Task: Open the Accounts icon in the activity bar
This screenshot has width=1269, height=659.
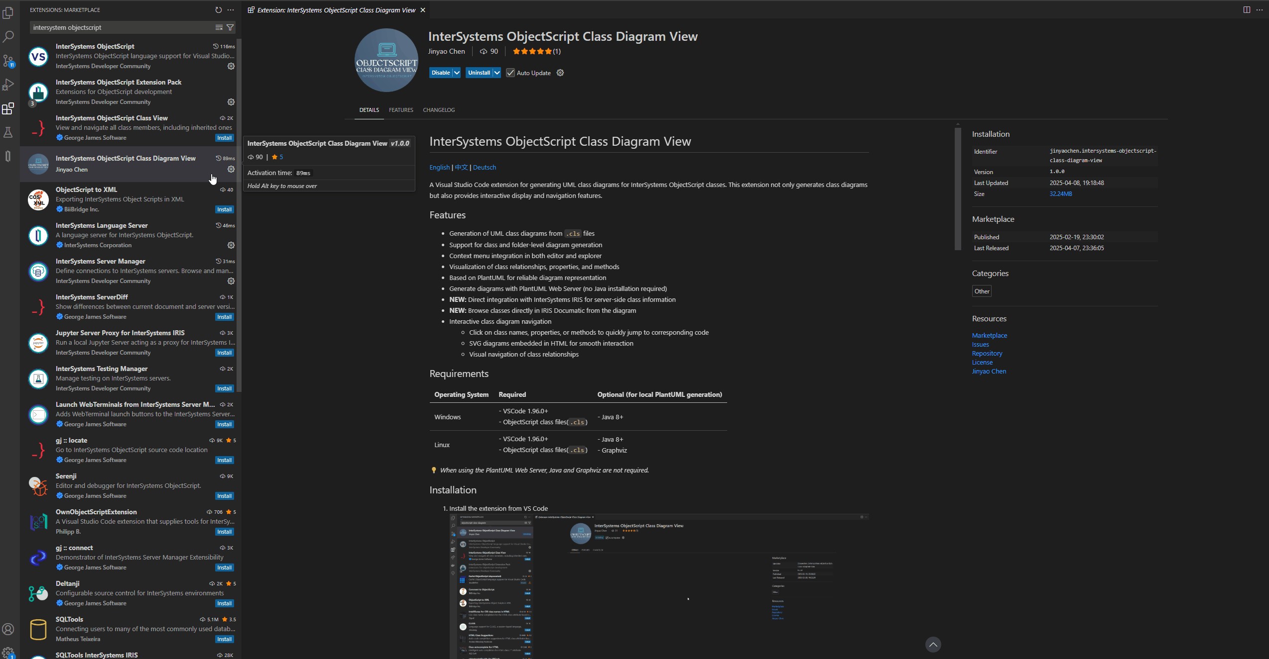Action: click(8, 629)
